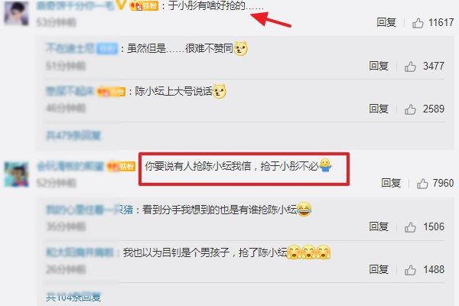The width and height of the screenshot is (459, 306).
Task: Expand the 共104条回复 thread
Action: point(73,298)
